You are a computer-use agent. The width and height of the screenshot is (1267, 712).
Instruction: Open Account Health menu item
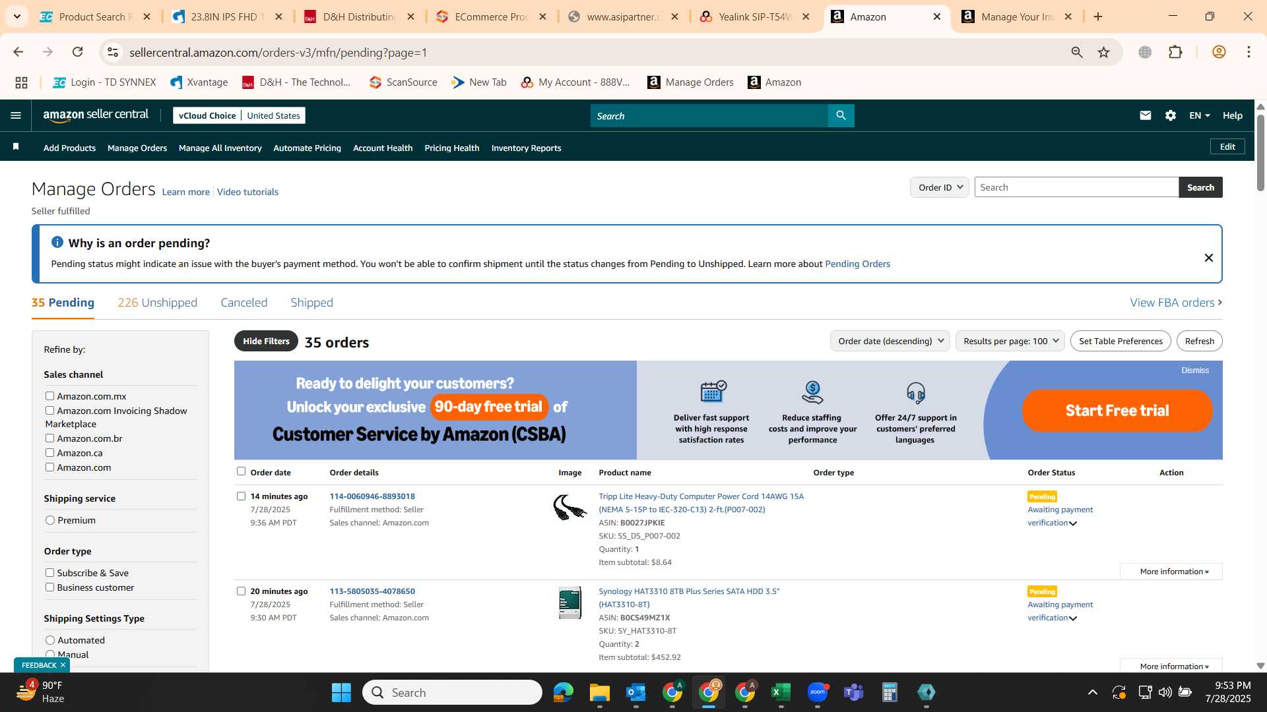383,148
